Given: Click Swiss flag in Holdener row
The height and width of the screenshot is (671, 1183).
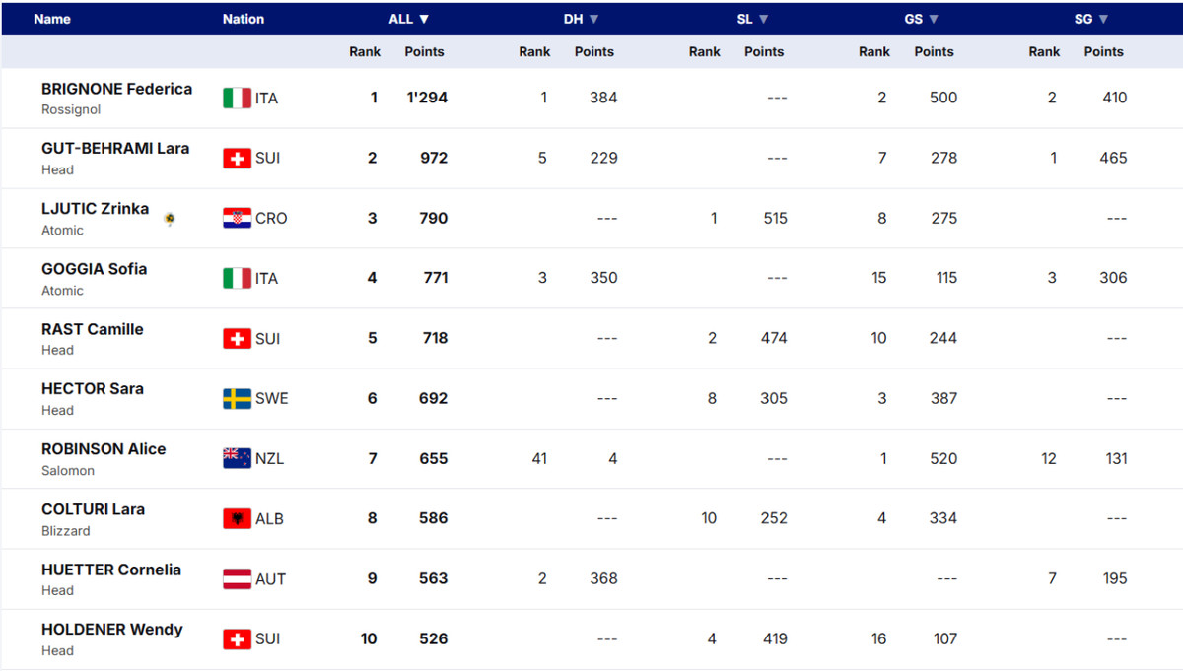Looking at the screenshot, I should (x=237, y=639).
